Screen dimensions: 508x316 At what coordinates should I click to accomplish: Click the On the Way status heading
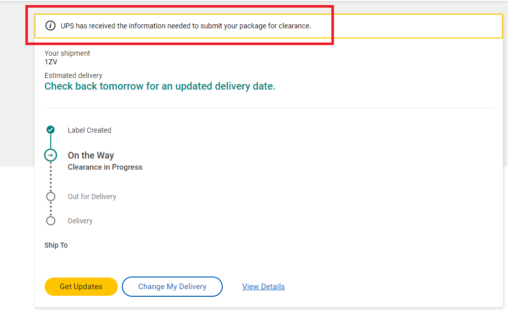click(x=91, y=155)
